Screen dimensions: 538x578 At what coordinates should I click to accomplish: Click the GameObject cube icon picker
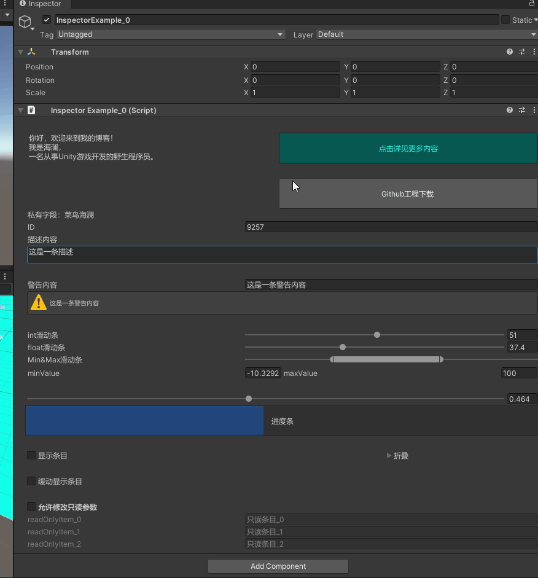tap(25, 23)
